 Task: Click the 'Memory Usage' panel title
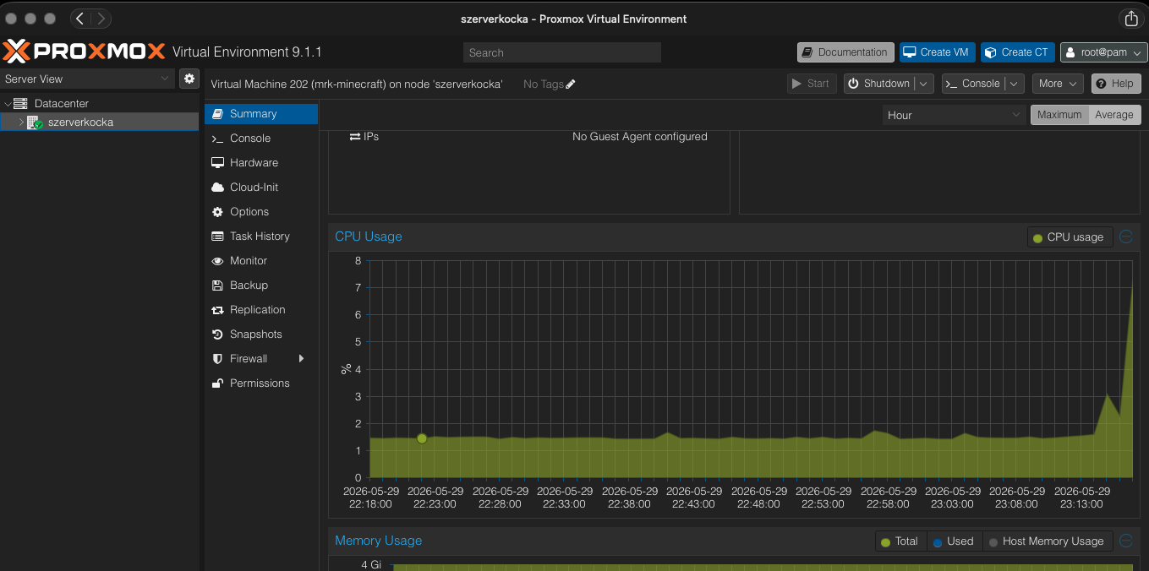click(x=378, y=541)
